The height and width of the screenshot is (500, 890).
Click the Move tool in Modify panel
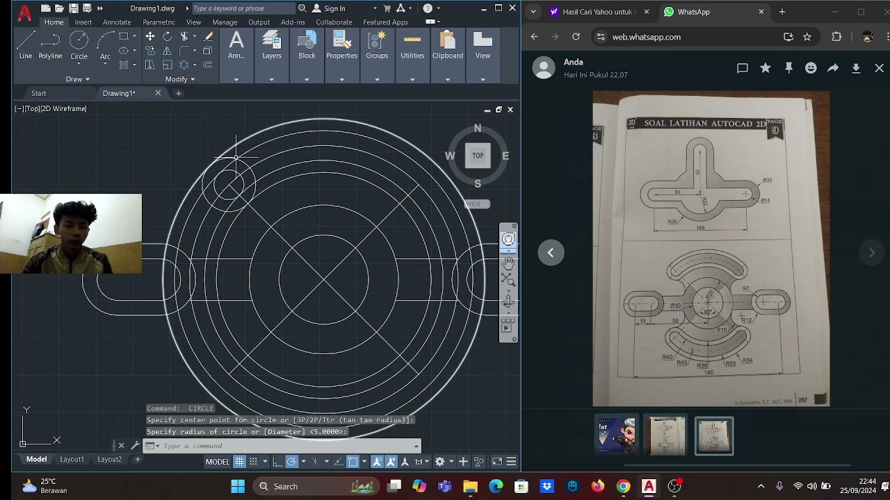coord(150,36)
